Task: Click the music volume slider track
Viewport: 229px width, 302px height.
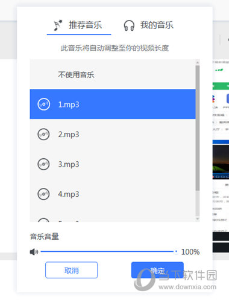Action: coord(107,251)
